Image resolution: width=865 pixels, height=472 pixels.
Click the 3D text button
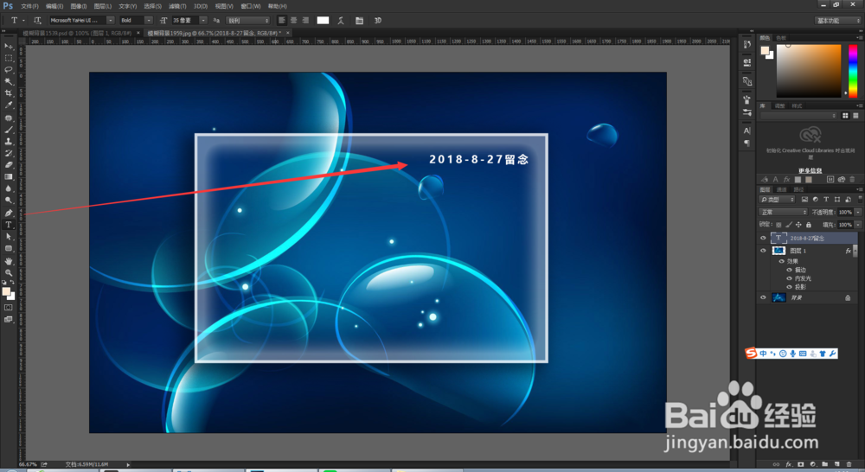coord(378,21)
